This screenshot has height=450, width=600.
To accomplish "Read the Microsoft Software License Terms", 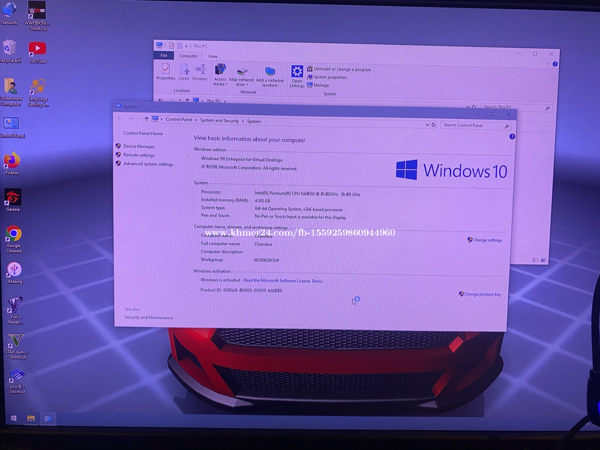I will coord(282,281).
